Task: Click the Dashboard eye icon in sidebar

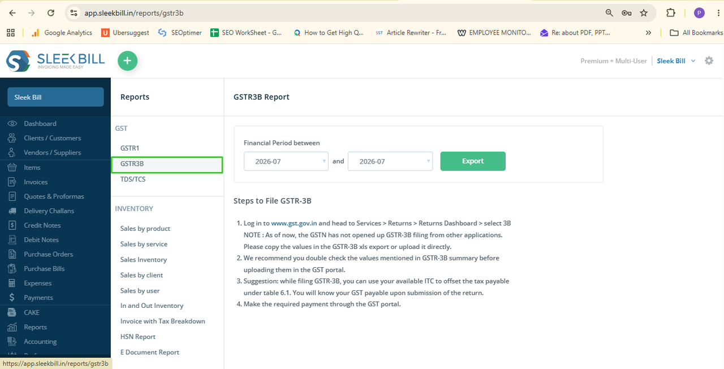Action: [x=12, y=123]
